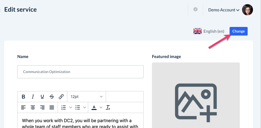
Task: Toggle bold formatting in the editor
Action: [x=23, y=97]
